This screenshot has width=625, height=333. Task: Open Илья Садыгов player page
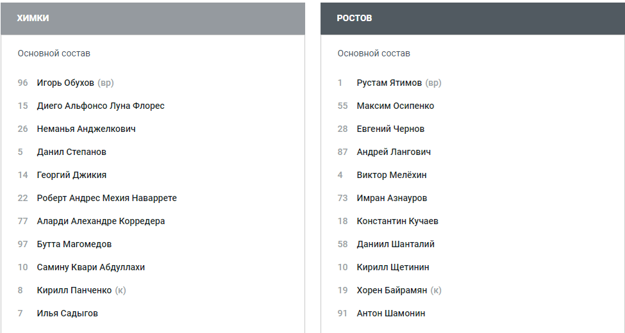(67, 313)
